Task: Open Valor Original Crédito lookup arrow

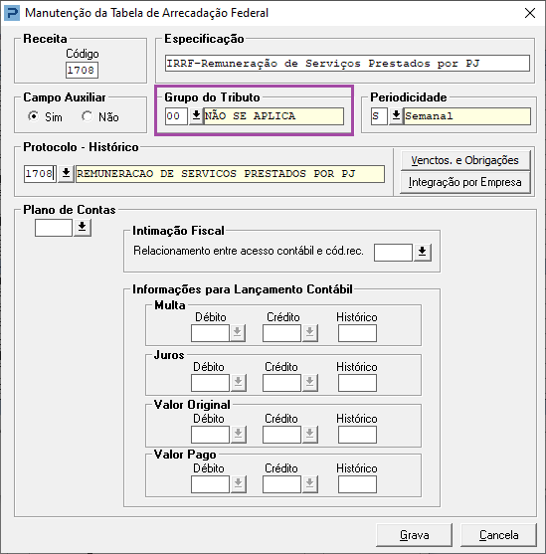Action: click(310, 435)
